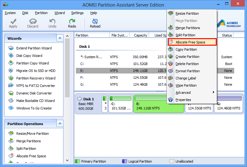Click the Discard toolbar icon
This screenshot has height=167, width=247.
coord(33,21)
